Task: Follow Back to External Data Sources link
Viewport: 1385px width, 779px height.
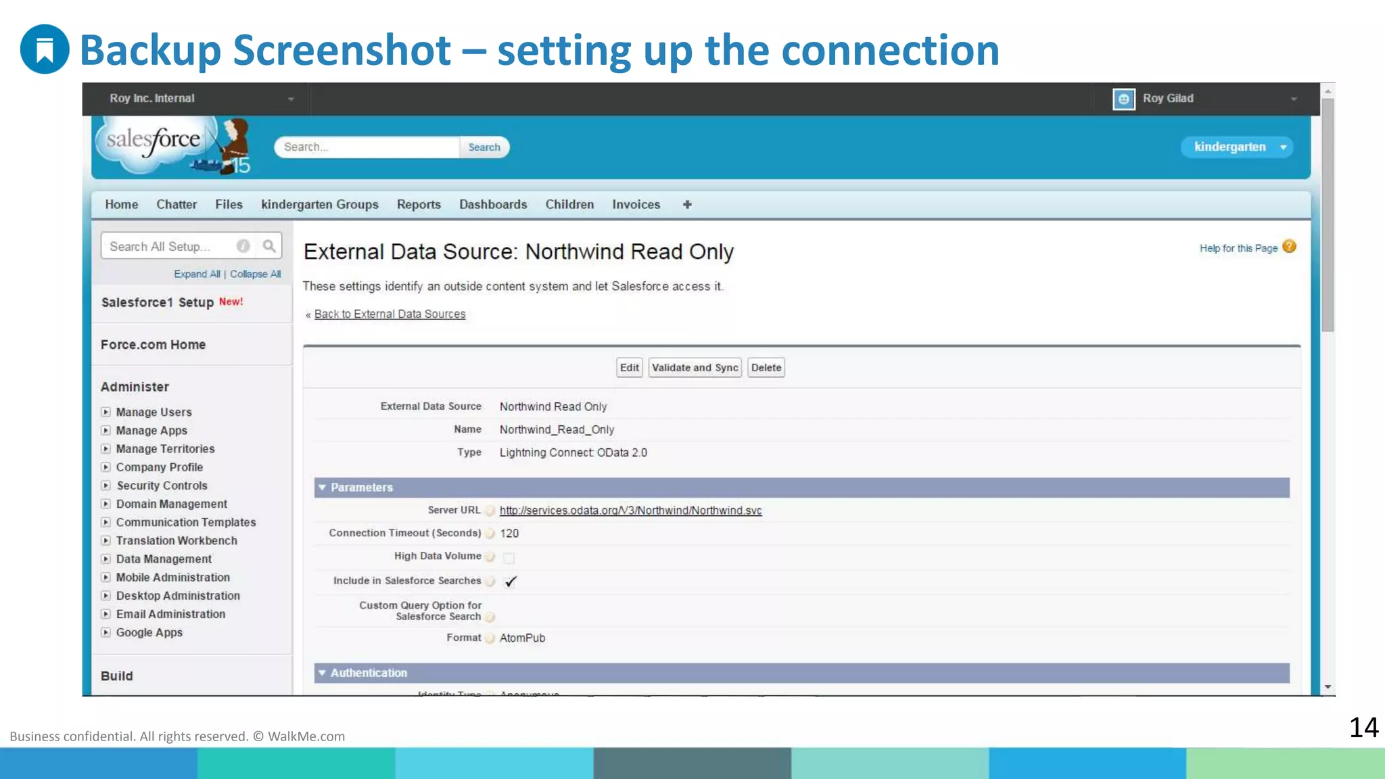Action: (390, 314)
